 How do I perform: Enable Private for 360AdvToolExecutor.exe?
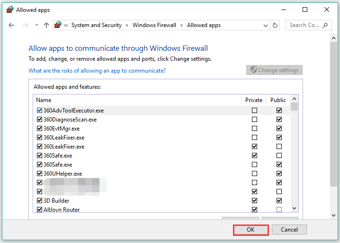pos(254,111)
